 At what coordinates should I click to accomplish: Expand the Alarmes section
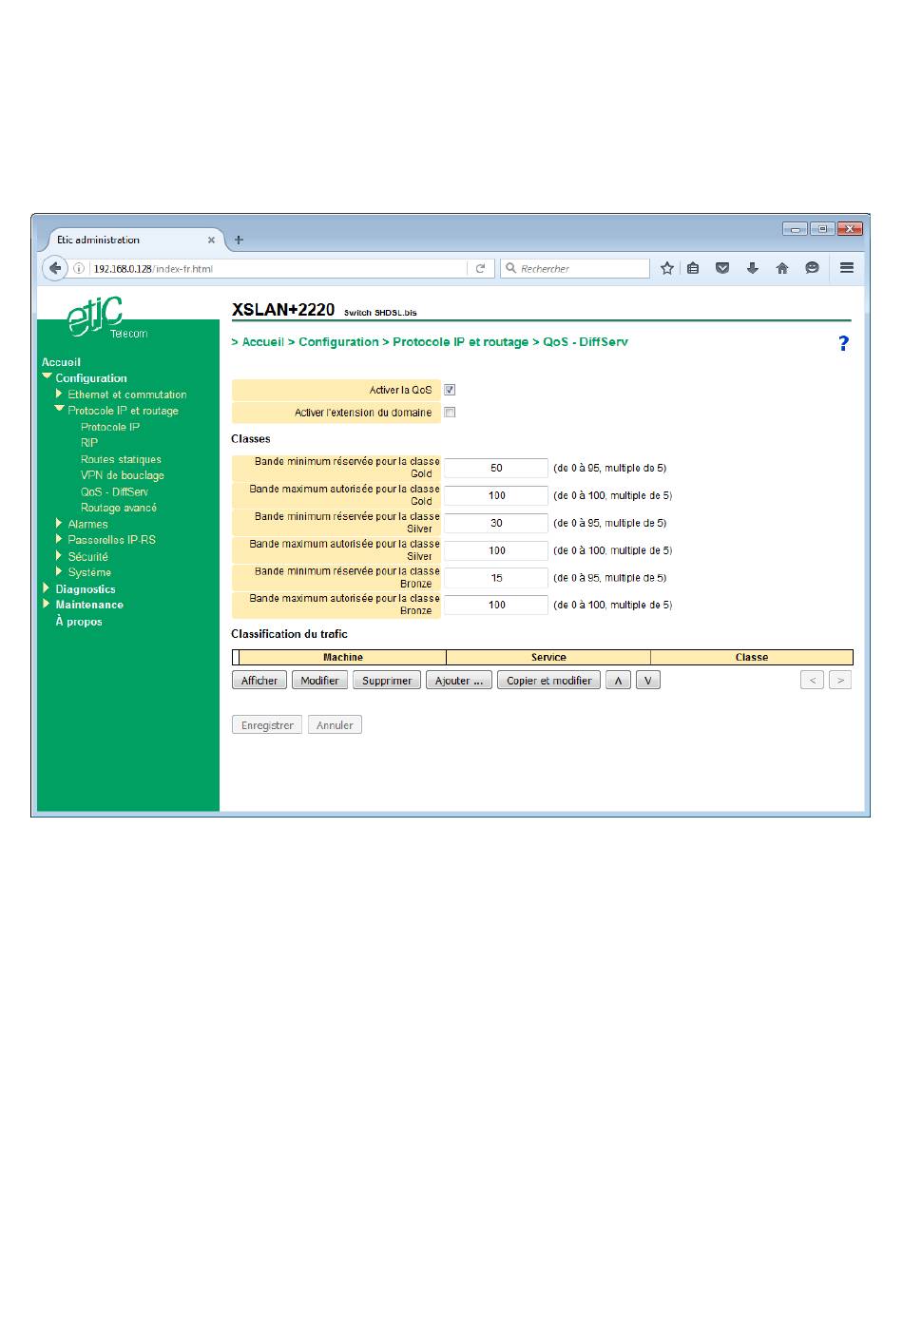point(60,523)
